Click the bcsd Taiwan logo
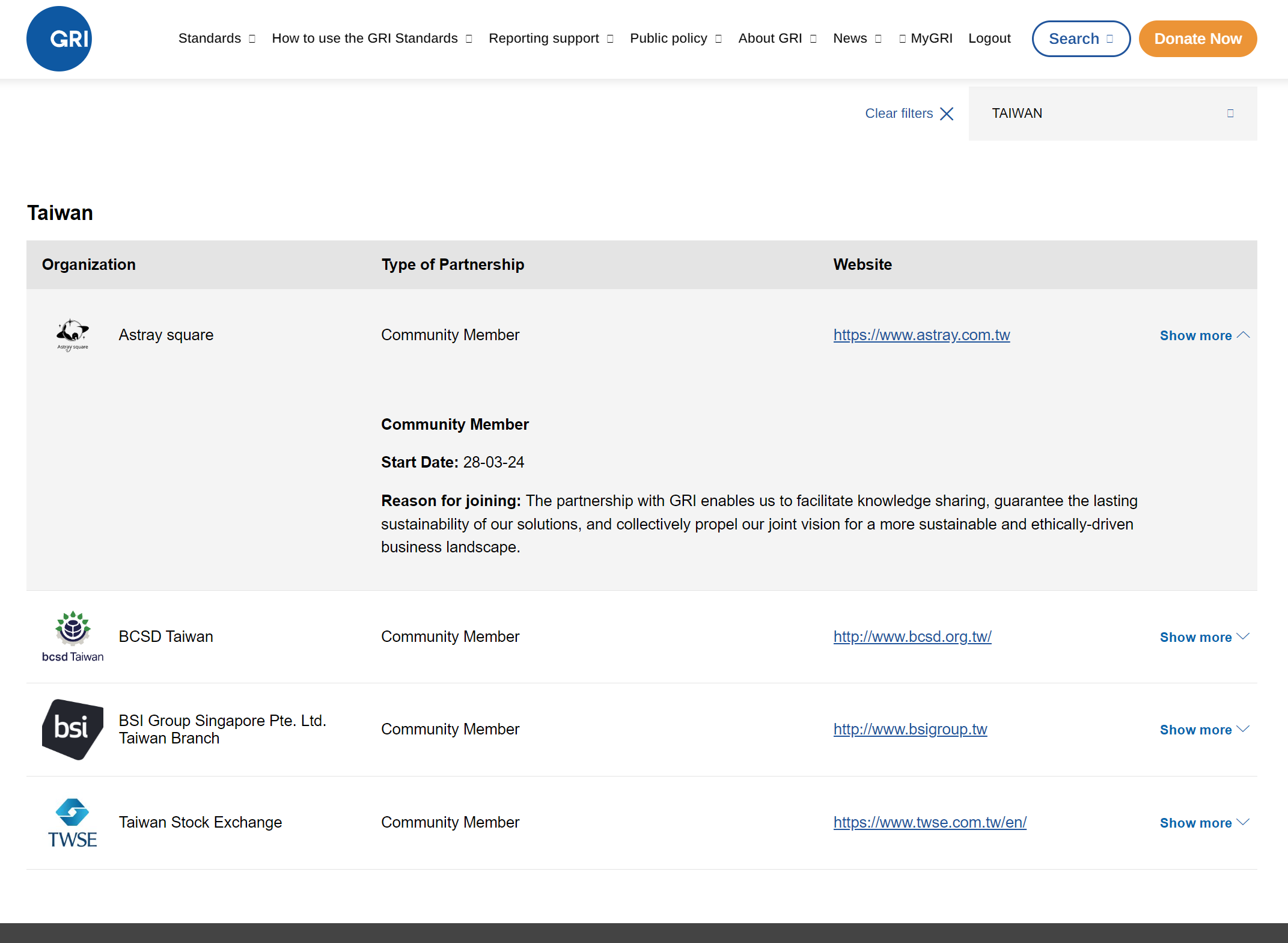1288x943 pixels. (73, 636)
